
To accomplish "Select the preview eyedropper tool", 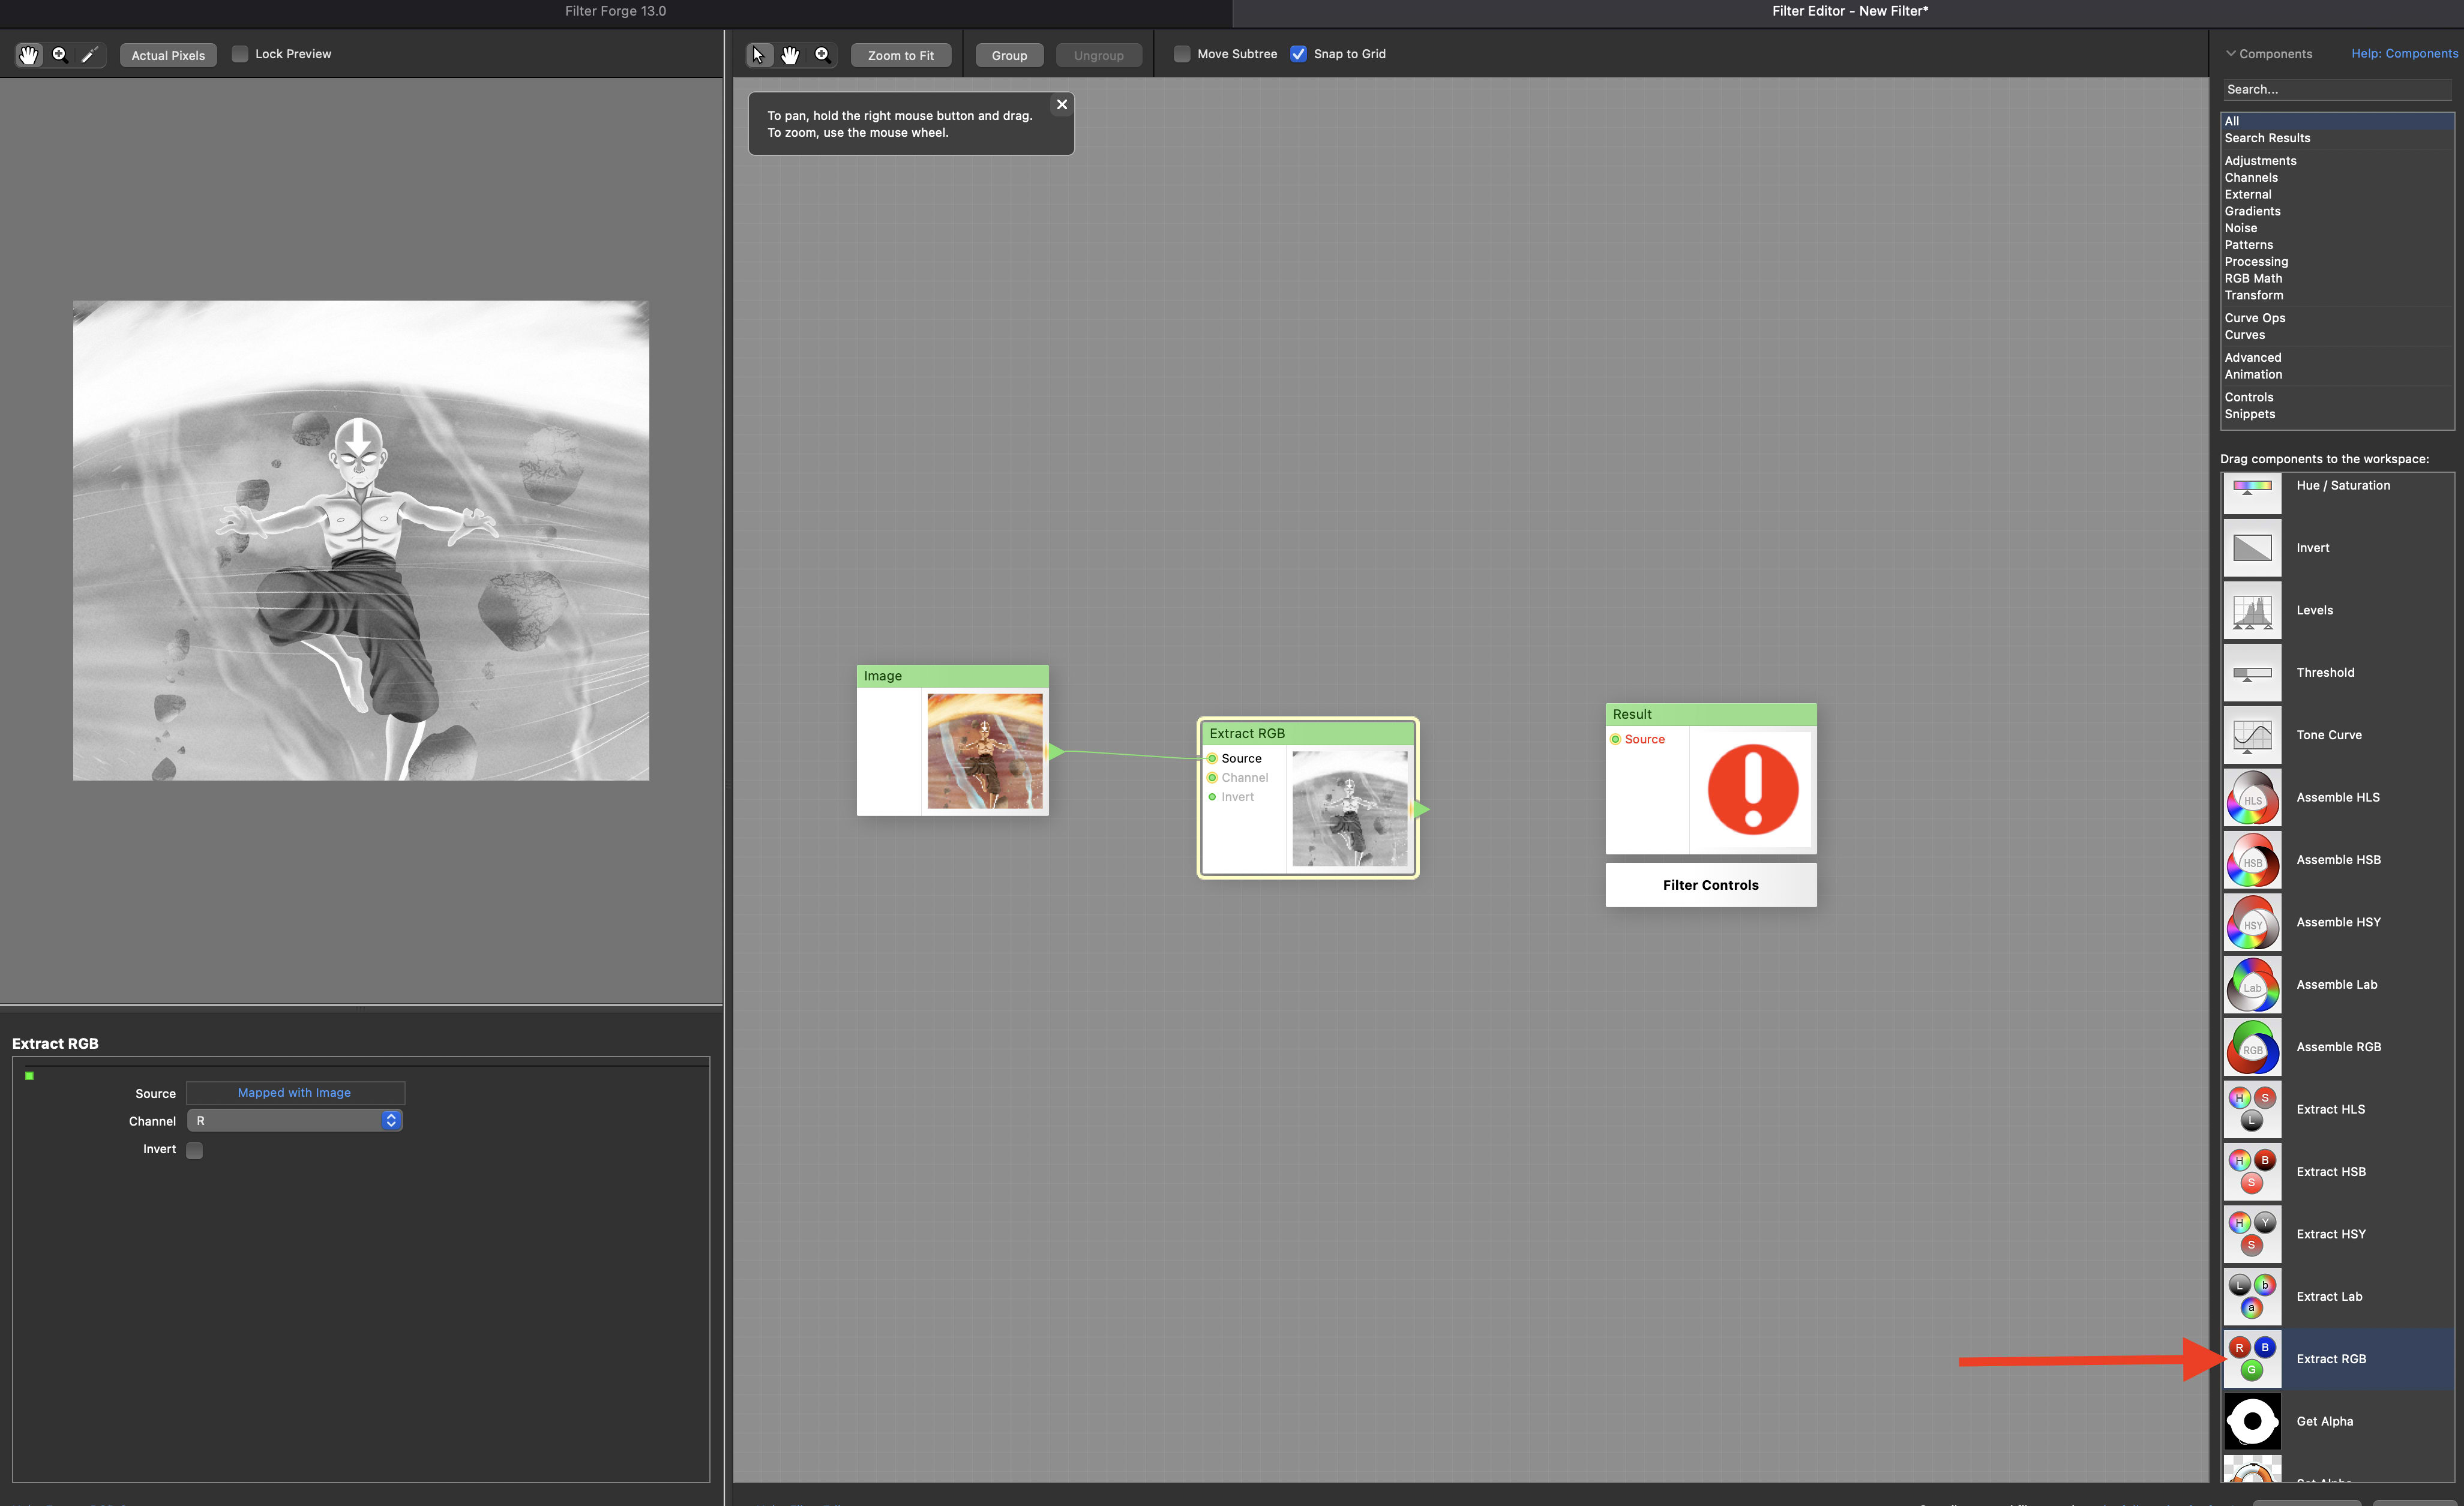I will (x=90, y=55).
